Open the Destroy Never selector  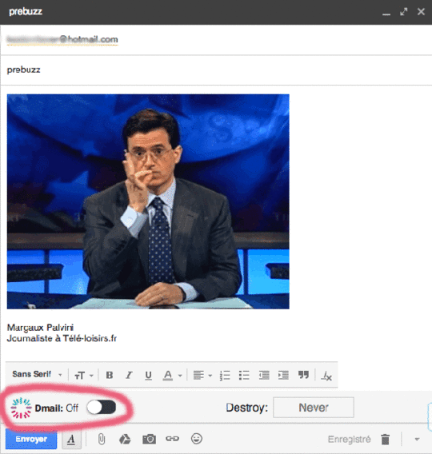314,408
